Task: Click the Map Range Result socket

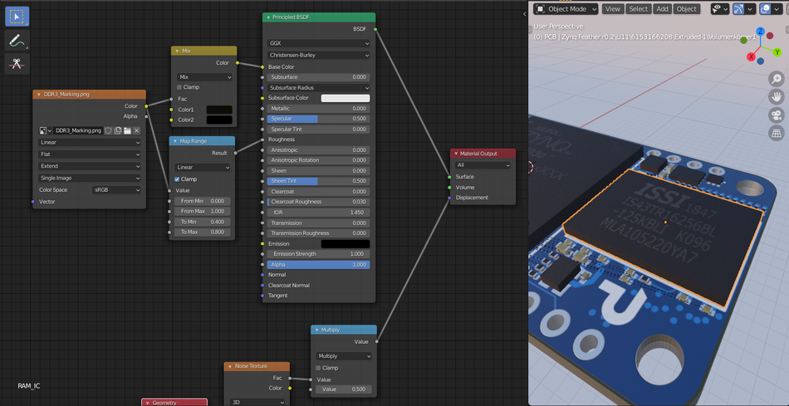Action: [x=236, y=153]
